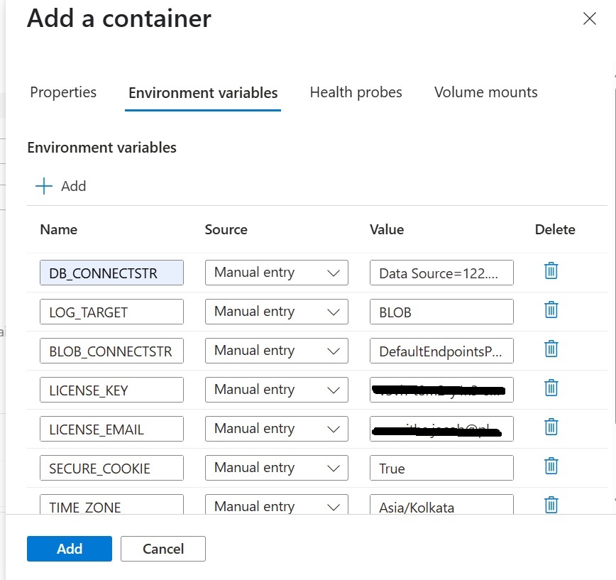Switch to the Properties tab

click(x=62, y=92)
